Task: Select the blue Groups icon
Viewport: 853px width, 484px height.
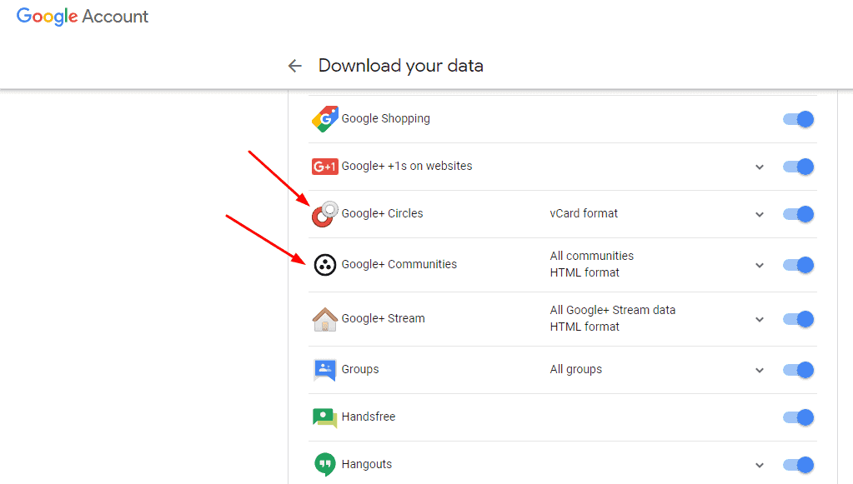Action: click(324, 370)
